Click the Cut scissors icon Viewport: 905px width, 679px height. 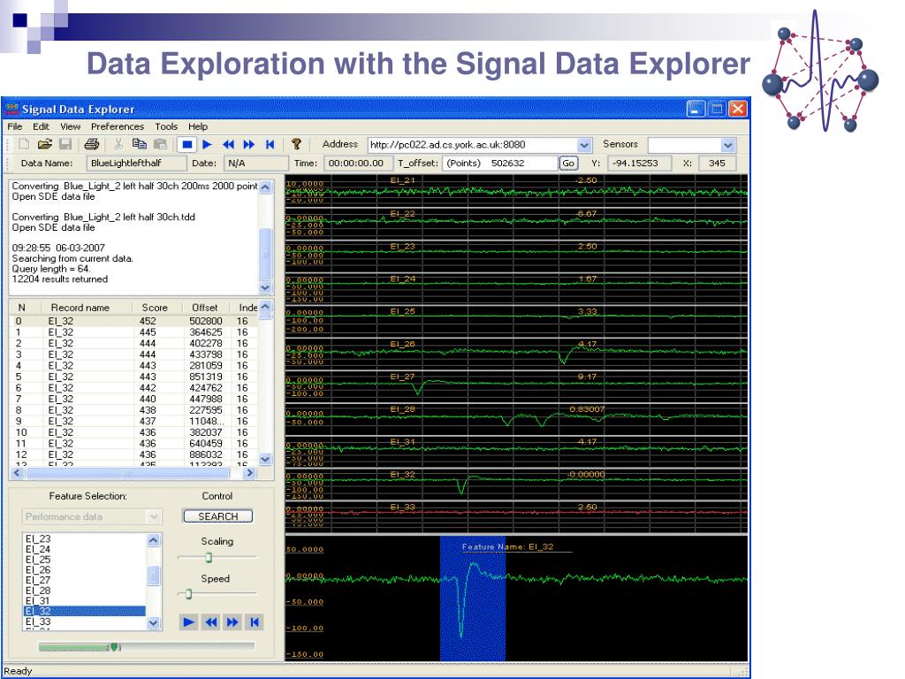(x=118, y=144)
